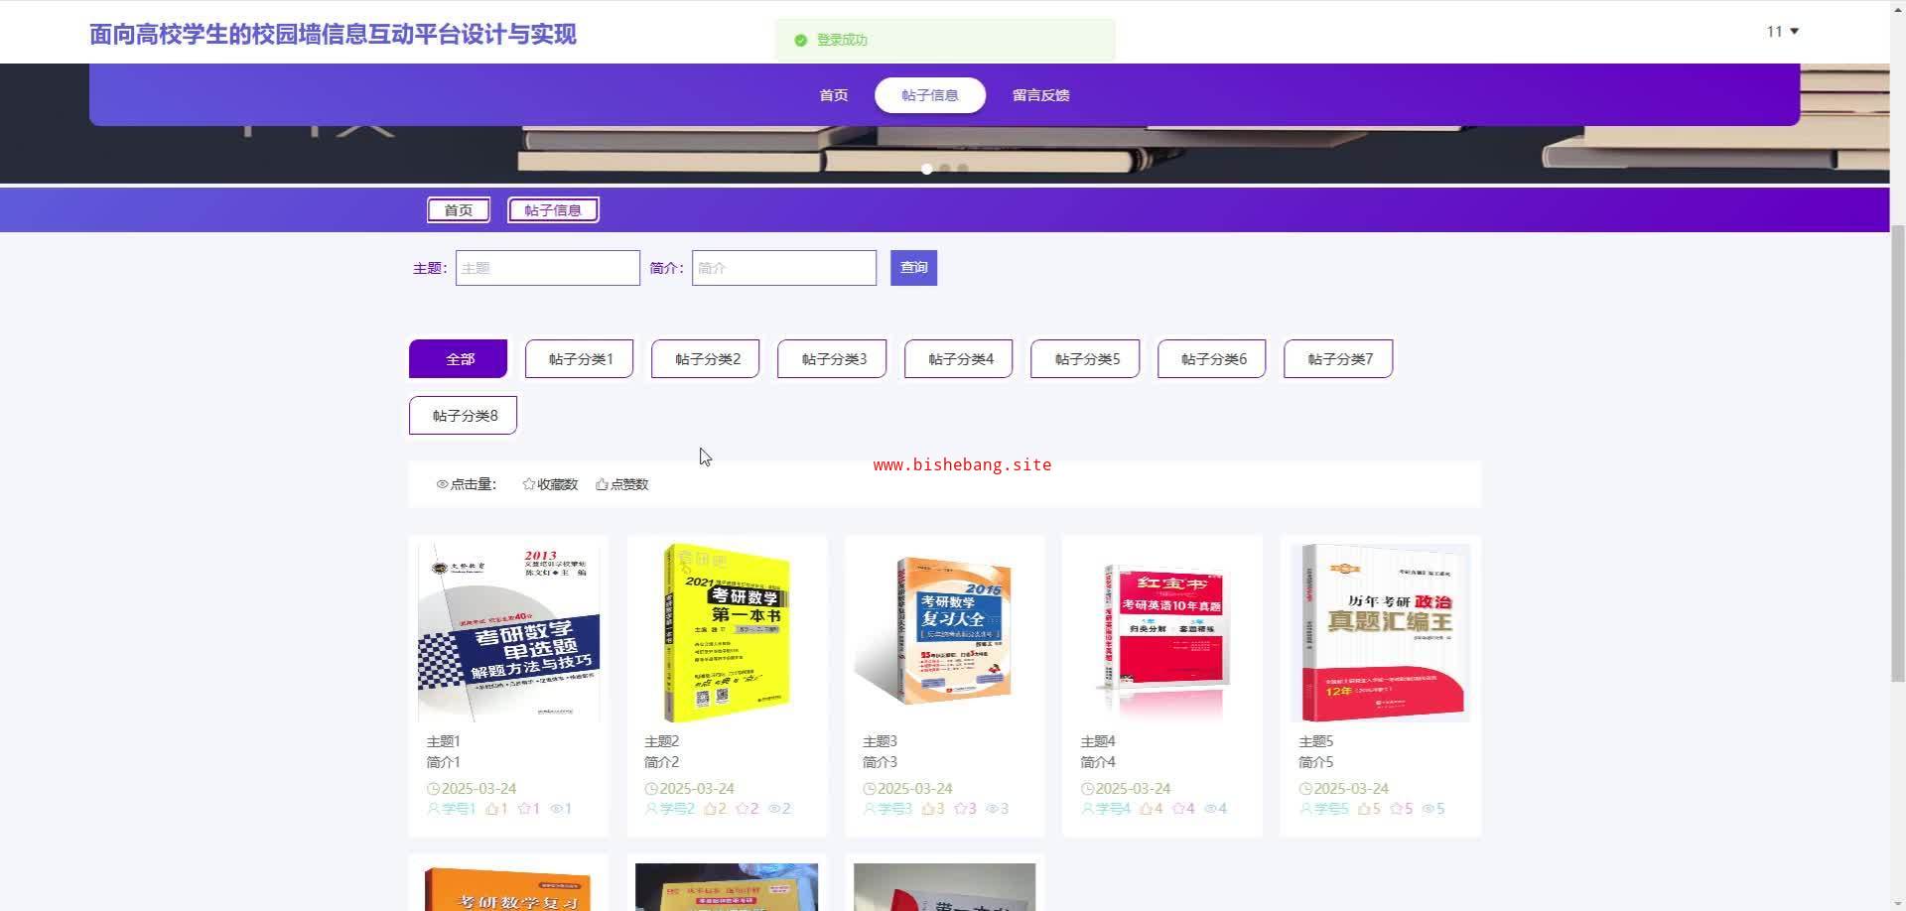The height and width of the screenshot is (911, 1906).
Task: Click the thumbs-up icon on 主题5 card
Action: (x=1364, y=809)
